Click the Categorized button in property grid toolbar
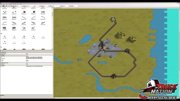The image size is (180, 101). click(x=1, y=51)
